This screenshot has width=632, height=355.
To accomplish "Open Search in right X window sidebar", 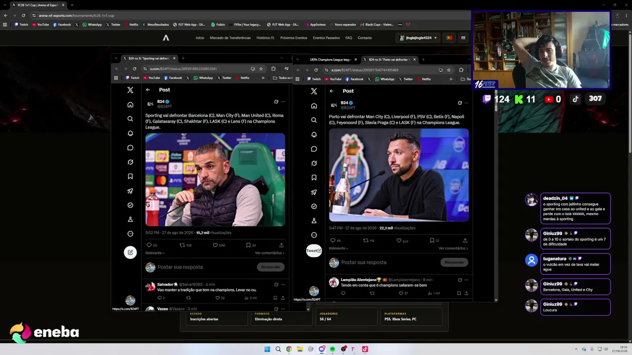I will 314,120.
